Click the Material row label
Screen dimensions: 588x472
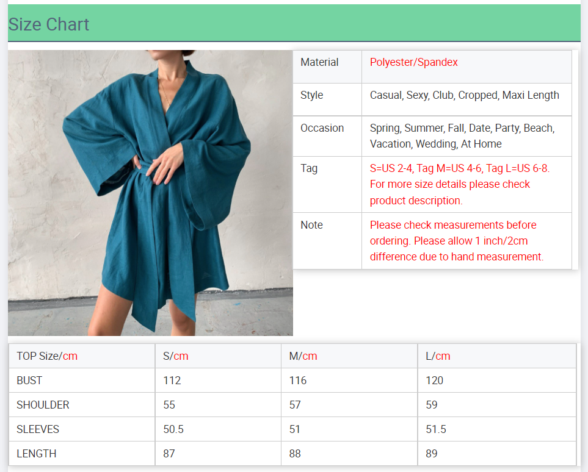(x=319, y=62)
